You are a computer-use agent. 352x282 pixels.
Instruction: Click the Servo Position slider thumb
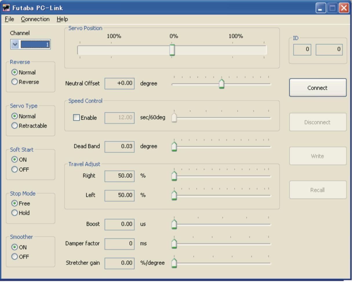point(172,50)
